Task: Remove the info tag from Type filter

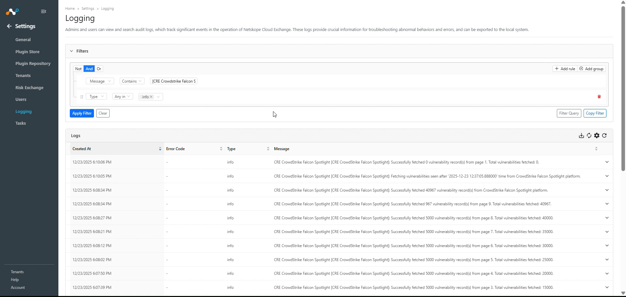Action: click(151, 97)
